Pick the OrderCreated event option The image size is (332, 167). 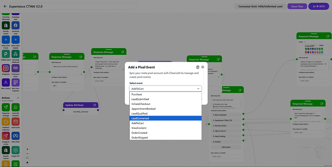tap(165, 133)
